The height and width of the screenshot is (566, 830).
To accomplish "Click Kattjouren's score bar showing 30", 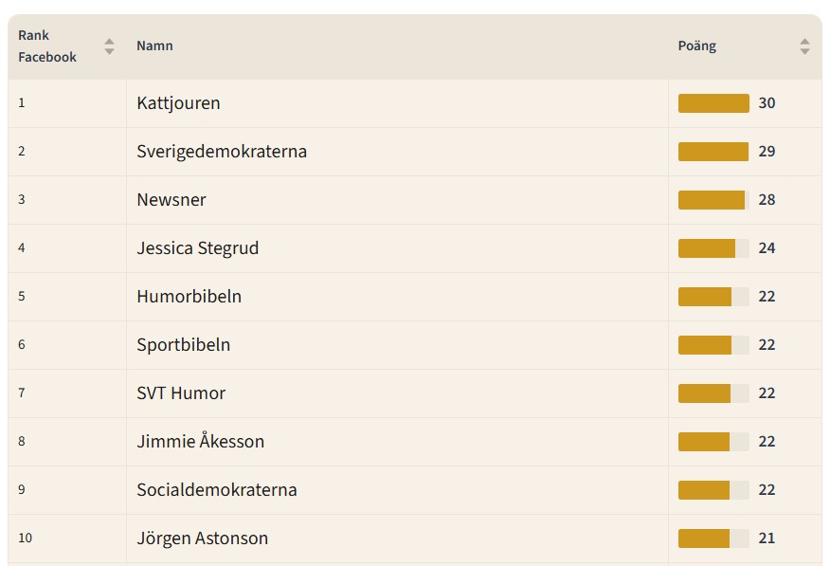I will point(713,103).
